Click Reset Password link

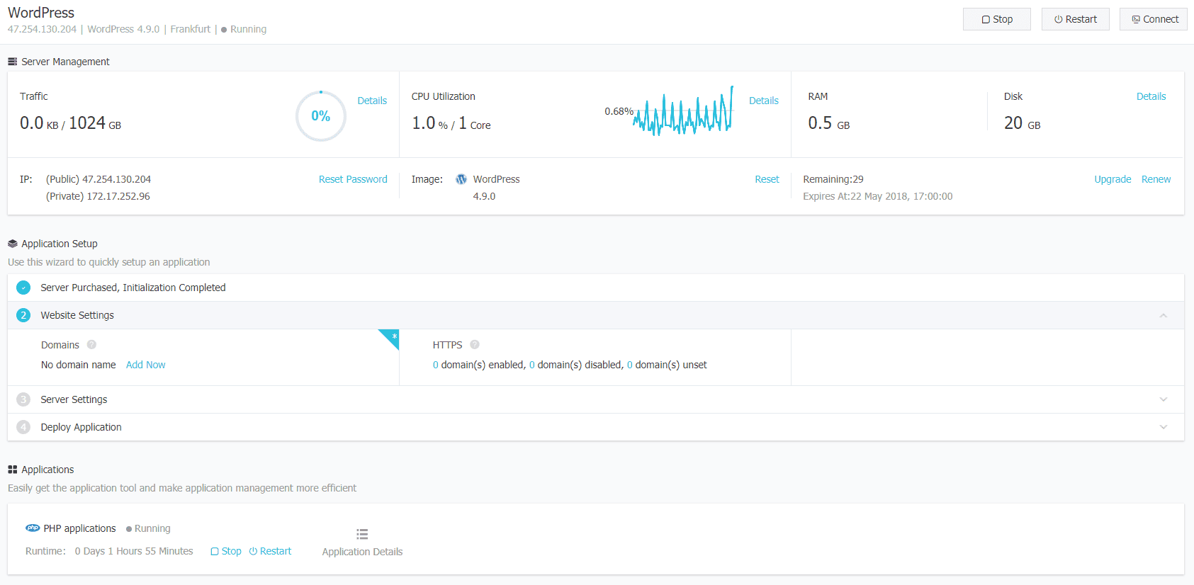point(353,179)
